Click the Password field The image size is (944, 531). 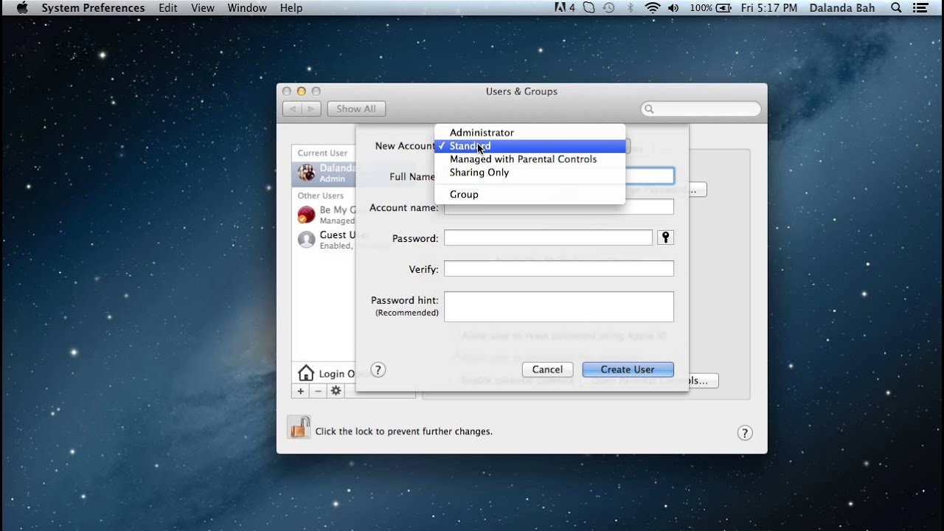coord(548,237)
